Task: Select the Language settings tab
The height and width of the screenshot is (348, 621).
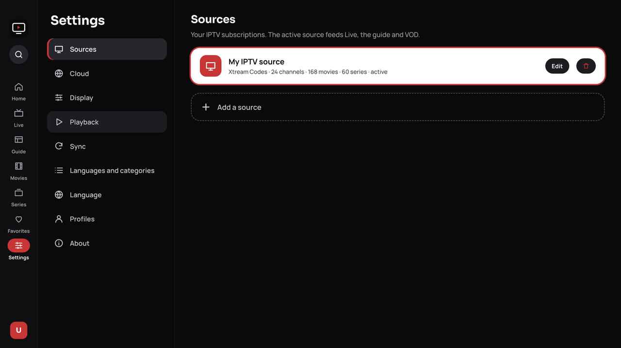Action: point(107,194)
